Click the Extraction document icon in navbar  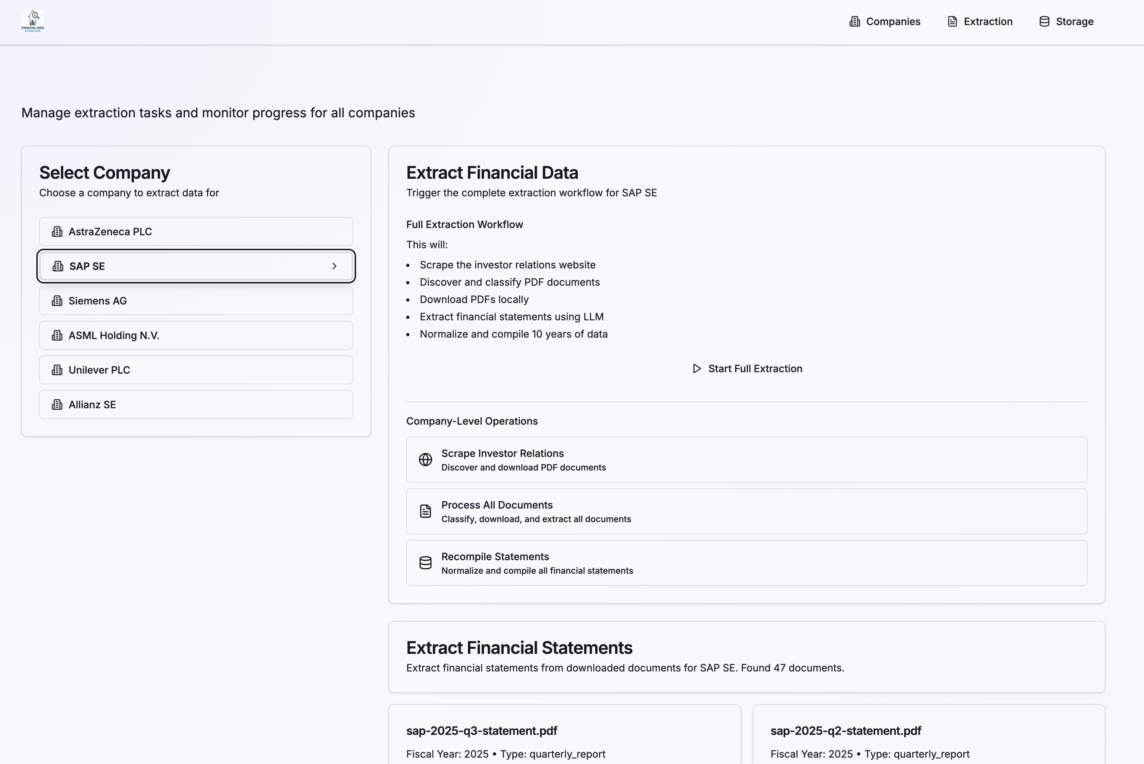coord(952,21)
